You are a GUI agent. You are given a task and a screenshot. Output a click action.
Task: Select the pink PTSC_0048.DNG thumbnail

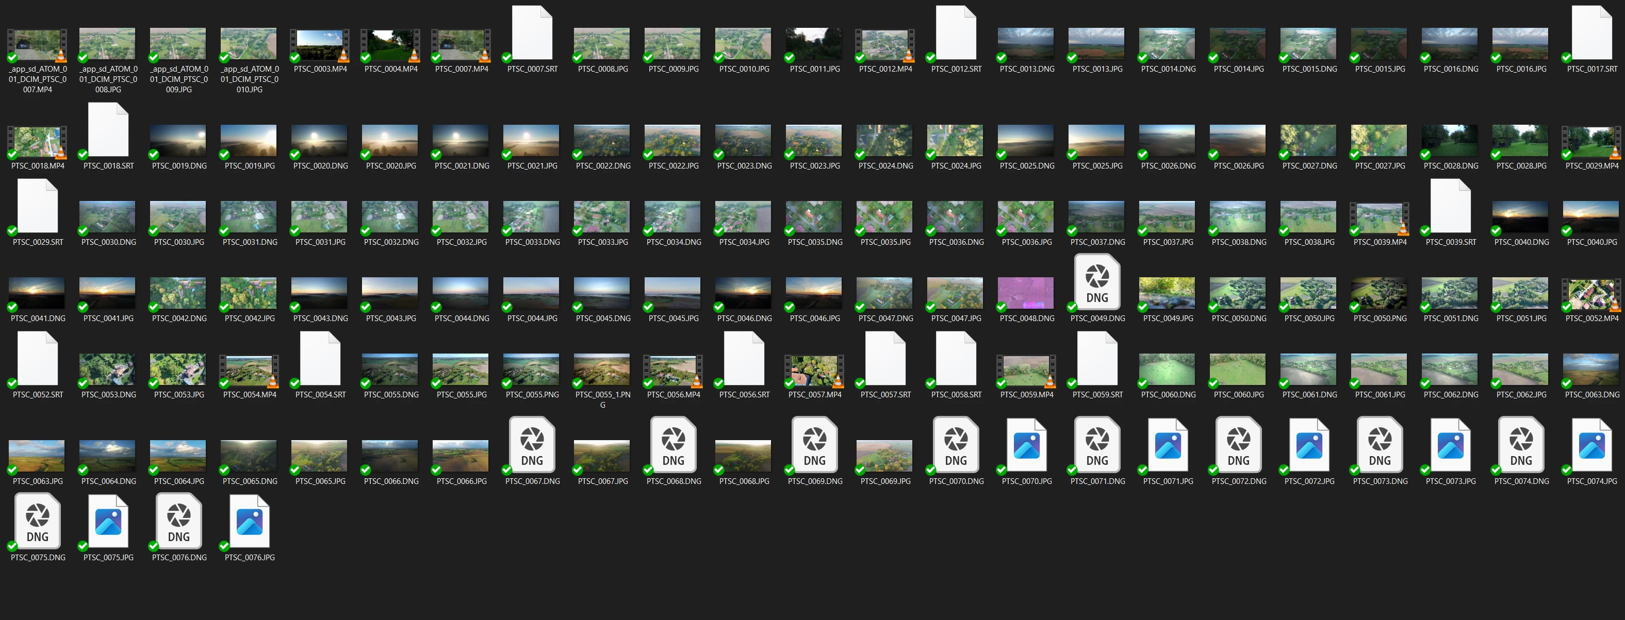click(x=1026, y=293)
